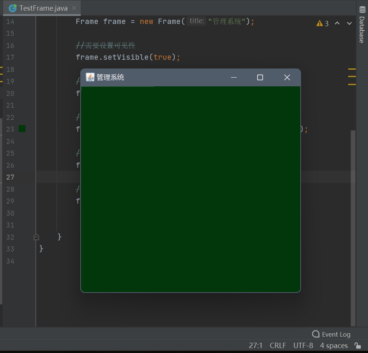368x353 pixels.
Task: Click the yellow warning triangle indicator
Action: coord(320,24)
